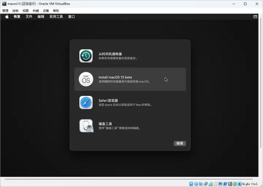This screenshot has height=187, width=263.
Task: Click the Time Machine restore icon
Action: point(86,56)
